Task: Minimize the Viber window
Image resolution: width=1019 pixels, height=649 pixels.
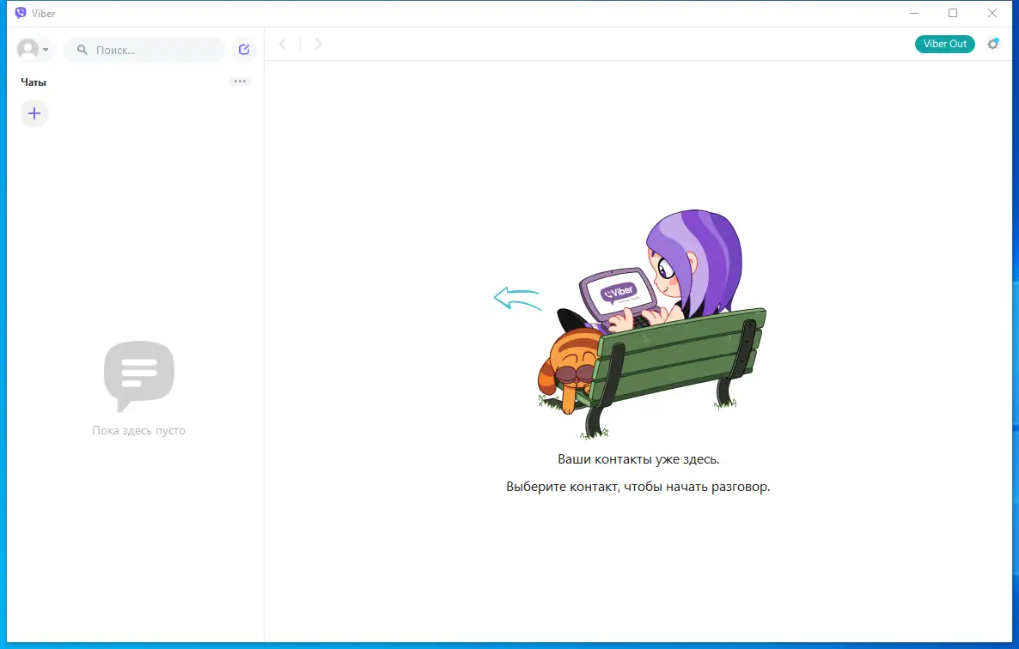Action: coord(913,13)
